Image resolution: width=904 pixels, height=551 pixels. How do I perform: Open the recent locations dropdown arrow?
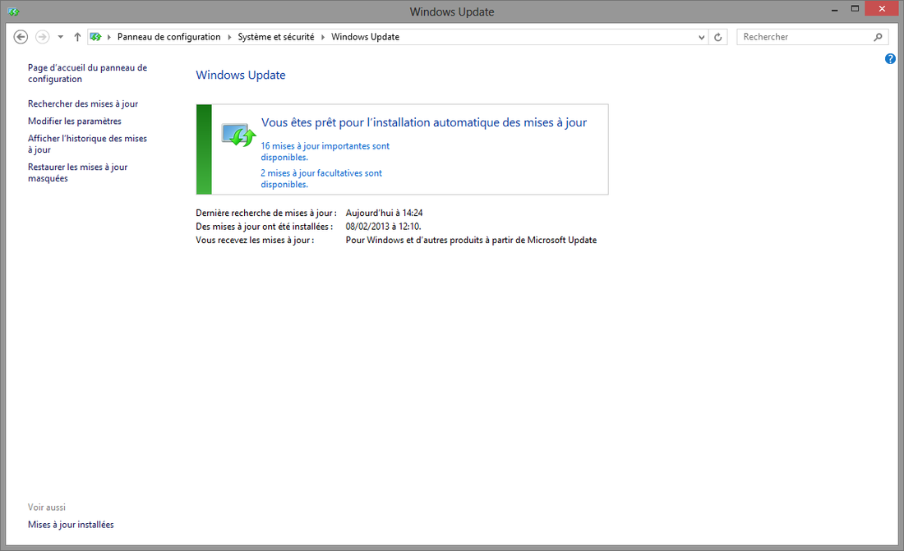61,38
